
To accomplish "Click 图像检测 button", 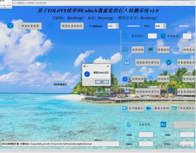I will (163, 50).
